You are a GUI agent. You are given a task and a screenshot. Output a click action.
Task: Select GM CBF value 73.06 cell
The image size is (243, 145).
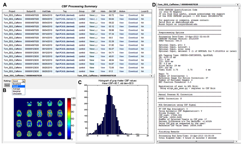(111, 68)
